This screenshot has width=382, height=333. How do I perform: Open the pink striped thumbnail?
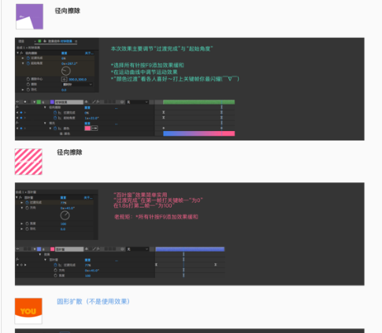(28, 162)
